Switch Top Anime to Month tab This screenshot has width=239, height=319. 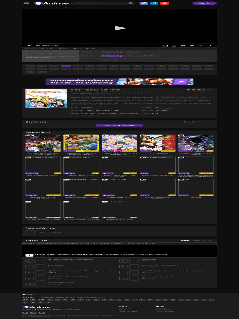(x=208, y=240)
